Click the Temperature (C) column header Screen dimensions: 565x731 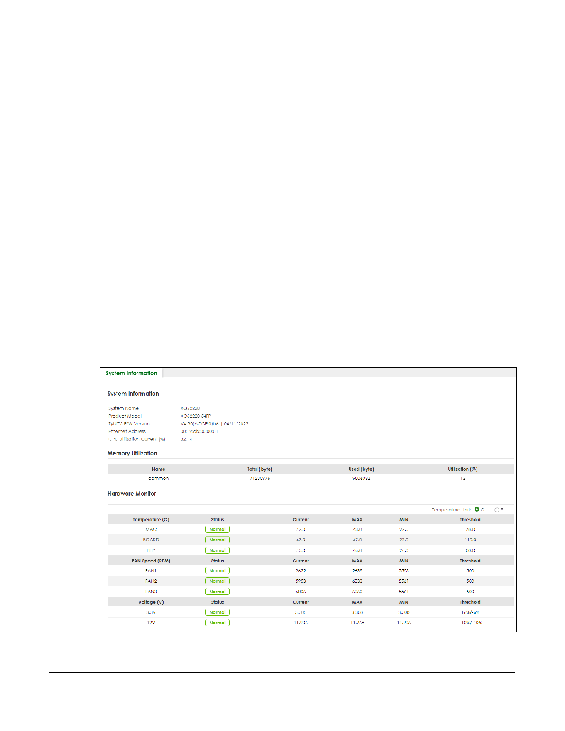click(x=151, y=519)
